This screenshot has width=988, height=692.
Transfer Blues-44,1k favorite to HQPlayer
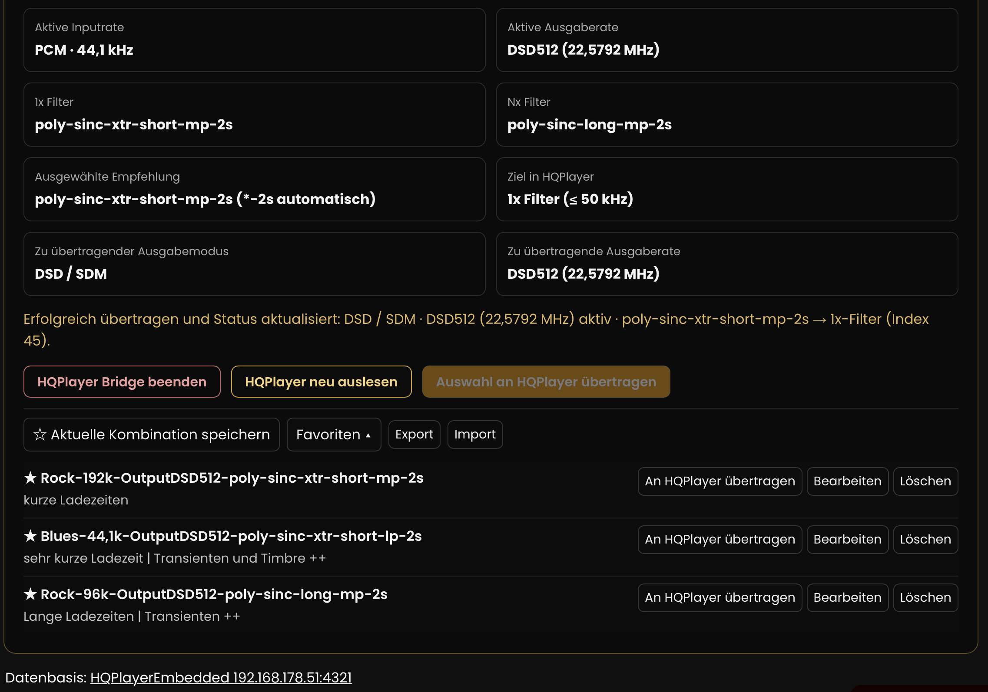(720, 539)
